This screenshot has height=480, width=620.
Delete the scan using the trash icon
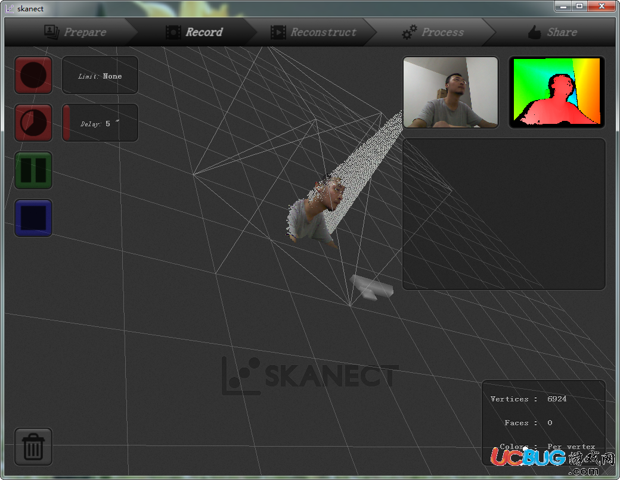33,447
